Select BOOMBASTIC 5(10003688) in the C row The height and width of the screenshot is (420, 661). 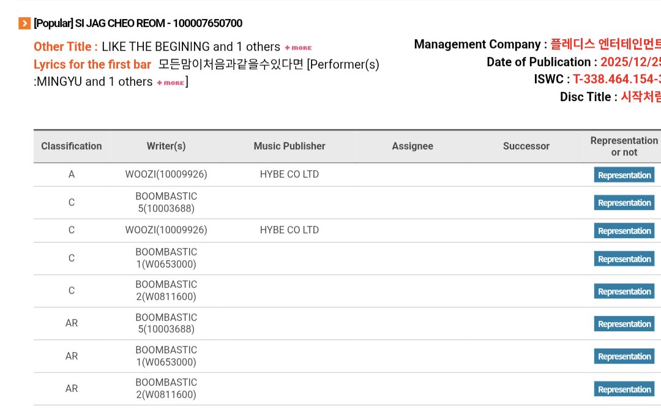[166, 203]
